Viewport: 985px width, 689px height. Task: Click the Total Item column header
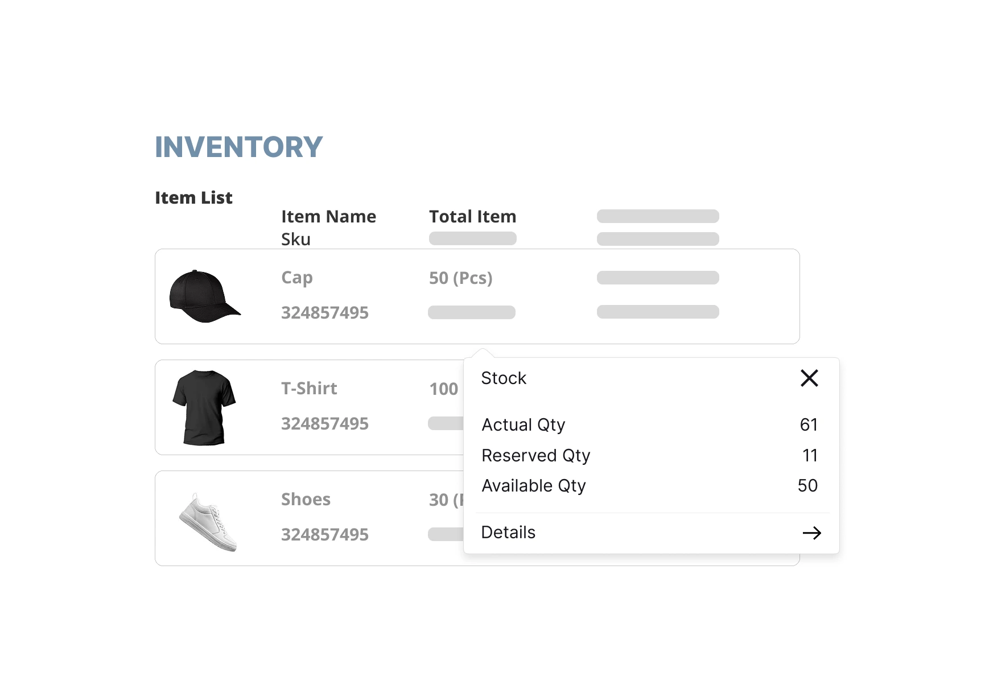472,217
